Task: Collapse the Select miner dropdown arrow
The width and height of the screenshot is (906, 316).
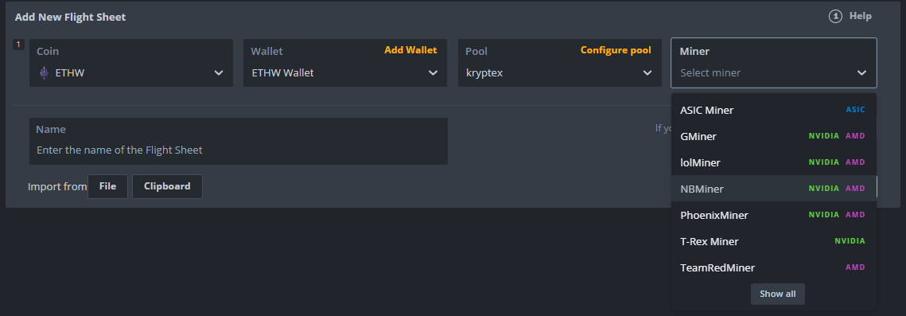Action: pyautogui.click(x=861, y=72)
